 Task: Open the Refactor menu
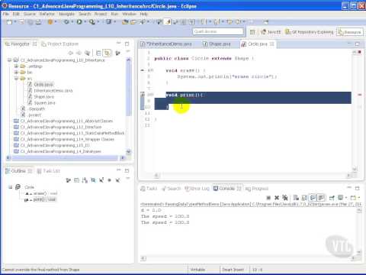47,14
